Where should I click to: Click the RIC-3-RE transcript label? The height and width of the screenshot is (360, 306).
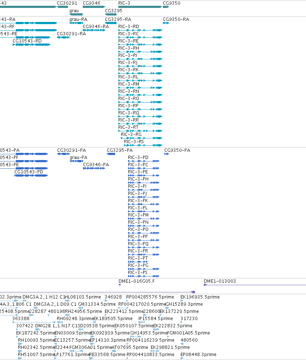[128, 41]
